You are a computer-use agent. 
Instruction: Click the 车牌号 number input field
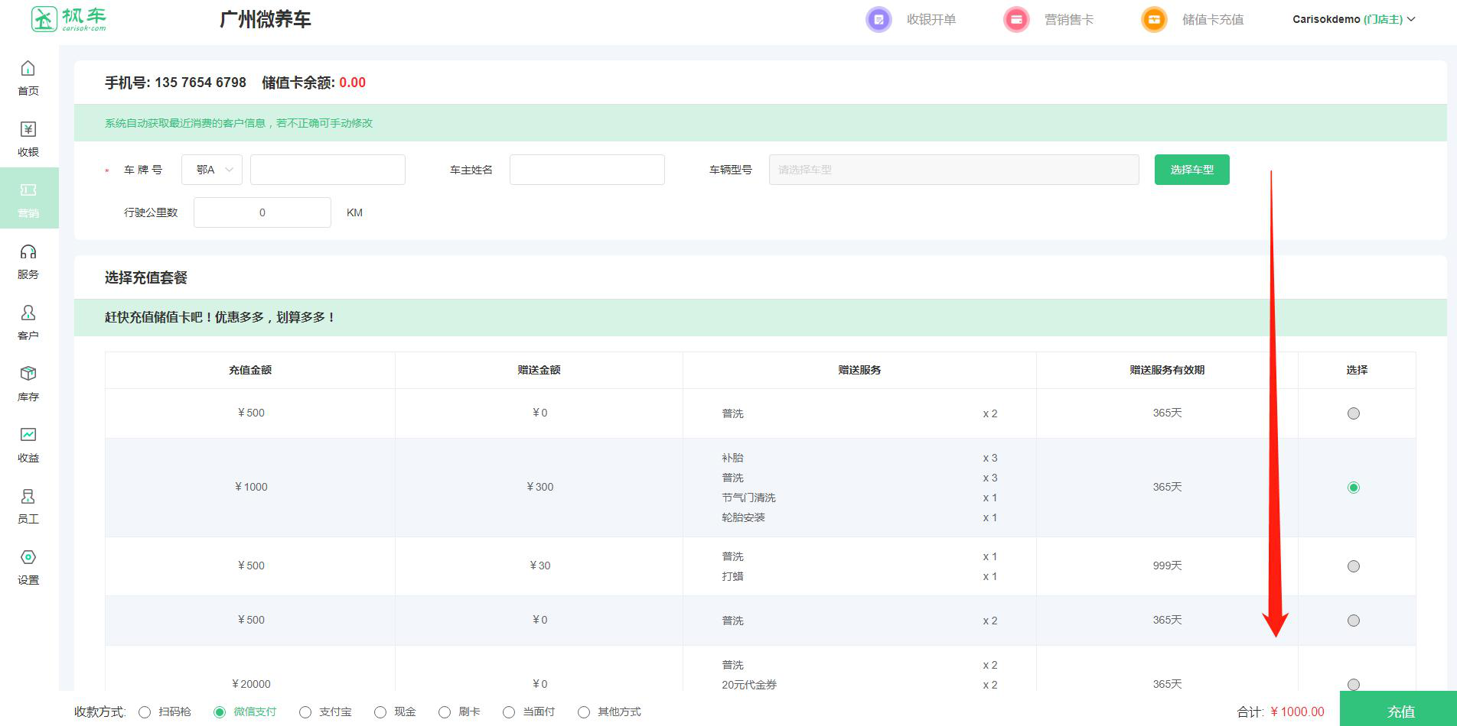point(328,170)
